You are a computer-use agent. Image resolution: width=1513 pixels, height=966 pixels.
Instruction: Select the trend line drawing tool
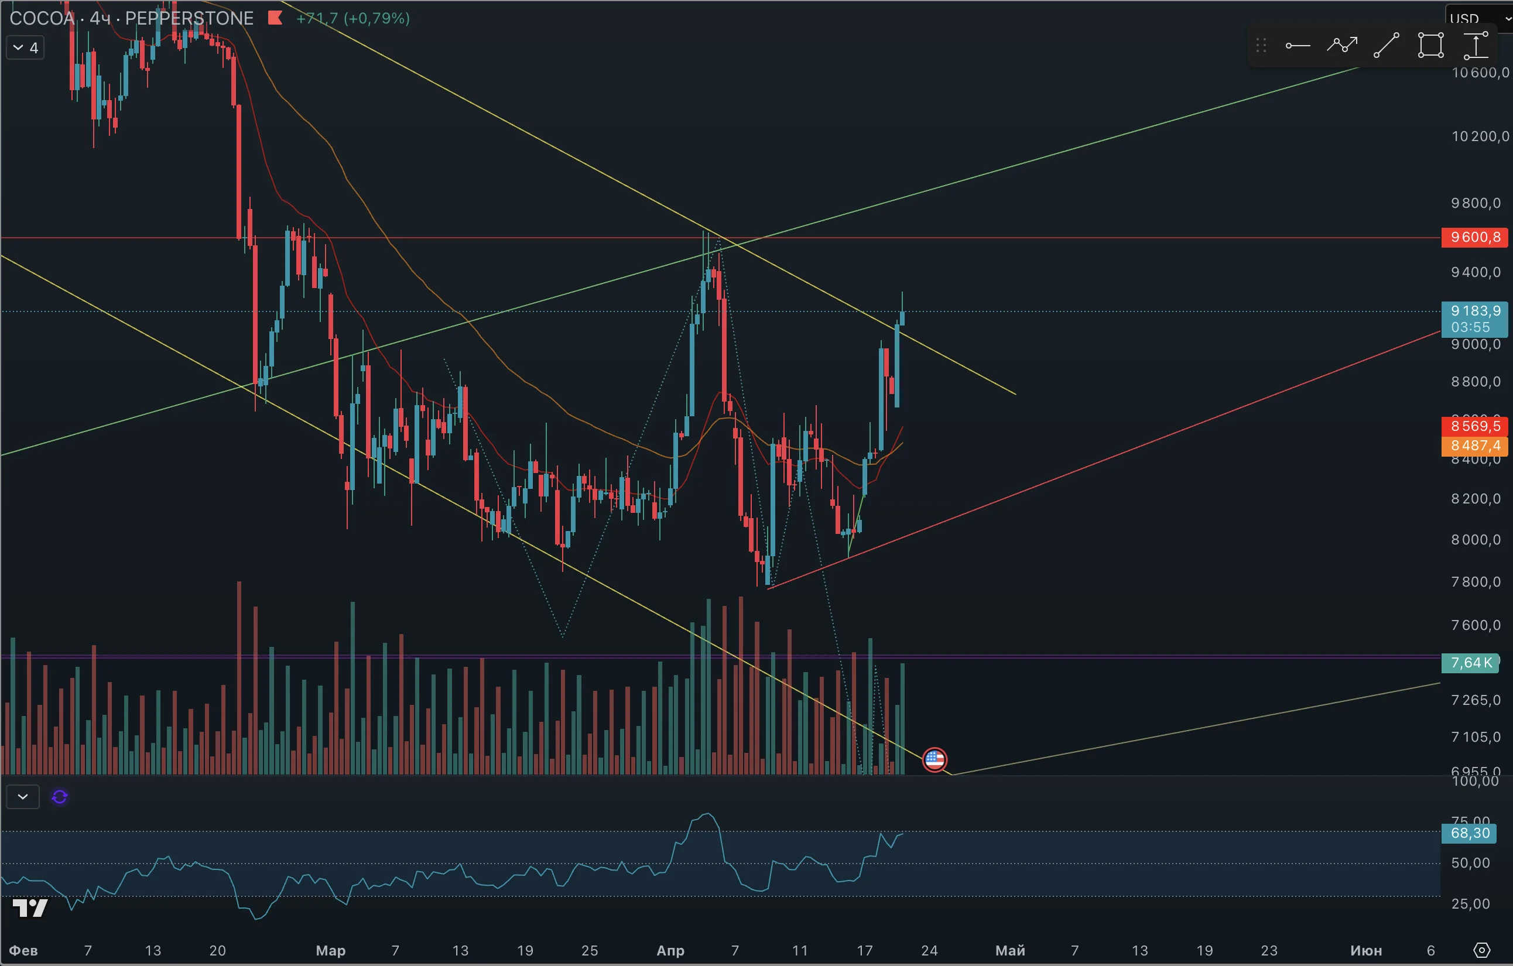click(x=1386, y=46)
